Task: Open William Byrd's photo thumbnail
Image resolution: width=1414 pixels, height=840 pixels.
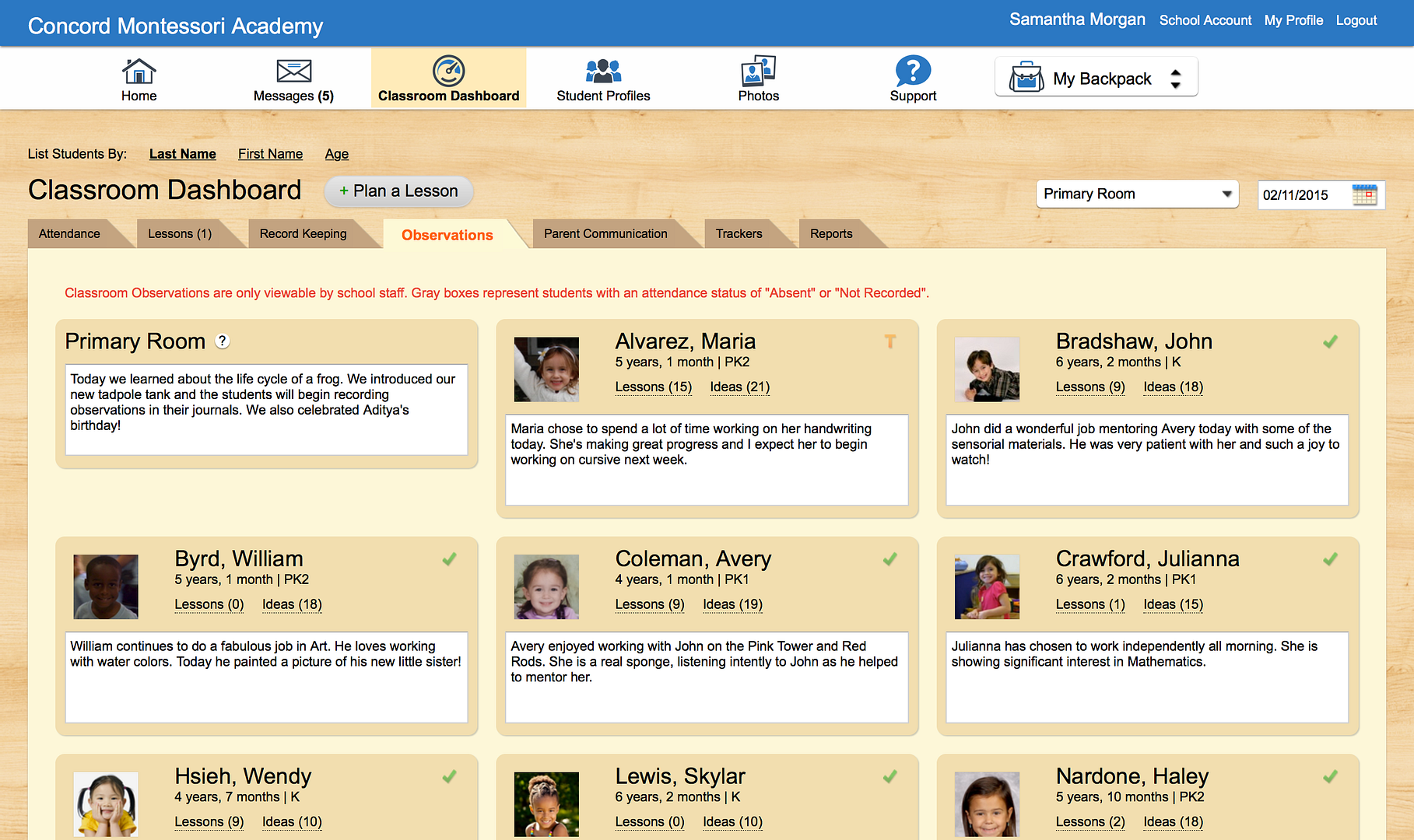Action: [x=106, y=586]
